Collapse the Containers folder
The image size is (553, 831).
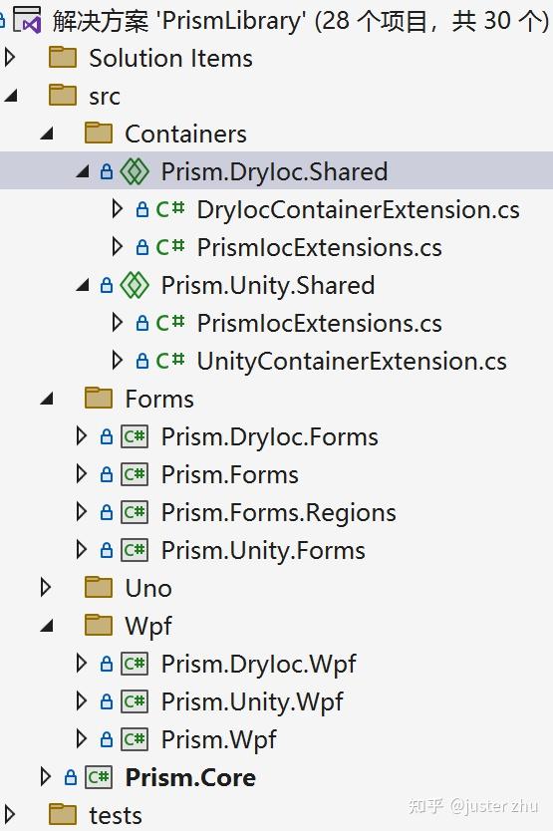[x=47, y=134]
